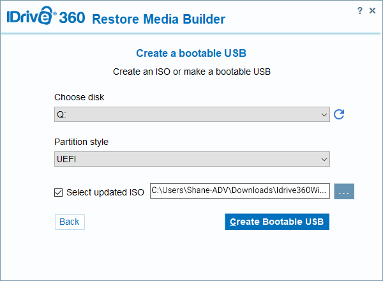The image size is (383, 281).
Task: Open help via the question mark icon
Action: [x=361, y=11]
